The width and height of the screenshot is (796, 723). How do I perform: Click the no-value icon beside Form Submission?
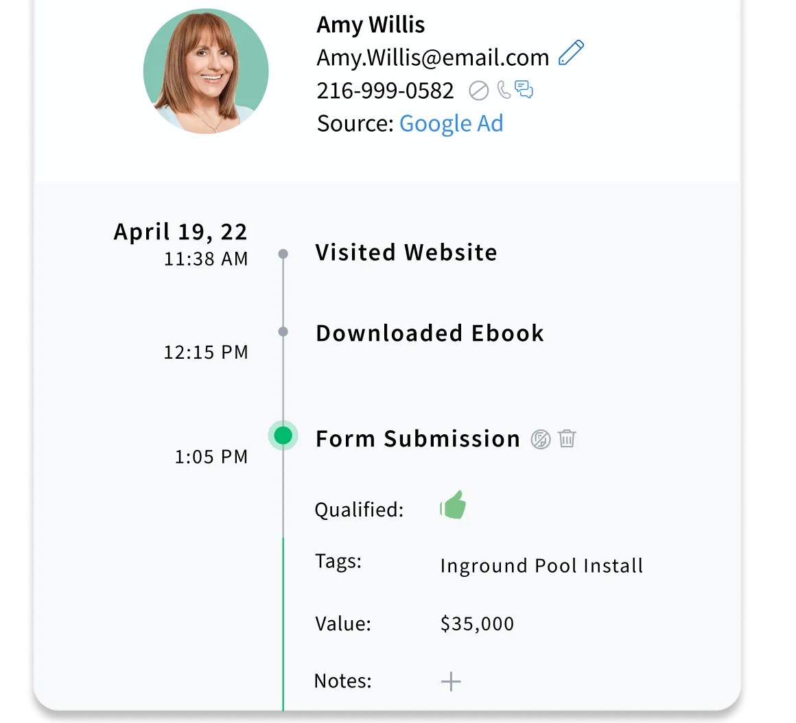click(x=541, y=440)
